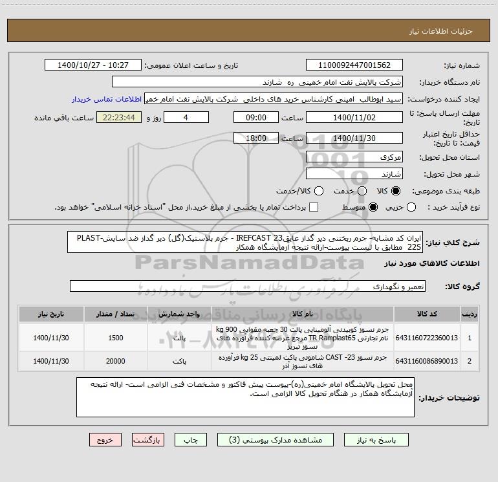The width and height of the screenshot is (498, 482).
Task: Select the کالا radio button
Action: 396,191
